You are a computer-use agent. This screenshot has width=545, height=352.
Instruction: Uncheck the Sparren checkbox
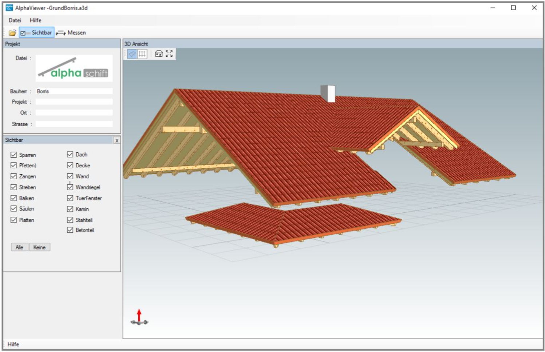click(14, 155)
